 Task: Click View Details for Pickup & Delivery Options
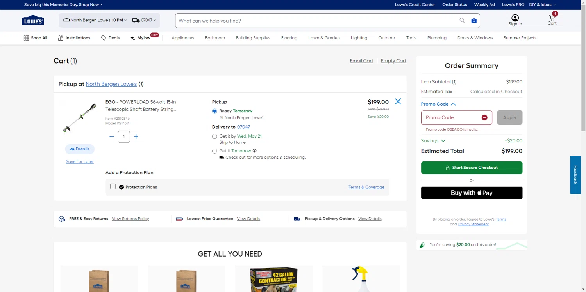click(370, 219)
